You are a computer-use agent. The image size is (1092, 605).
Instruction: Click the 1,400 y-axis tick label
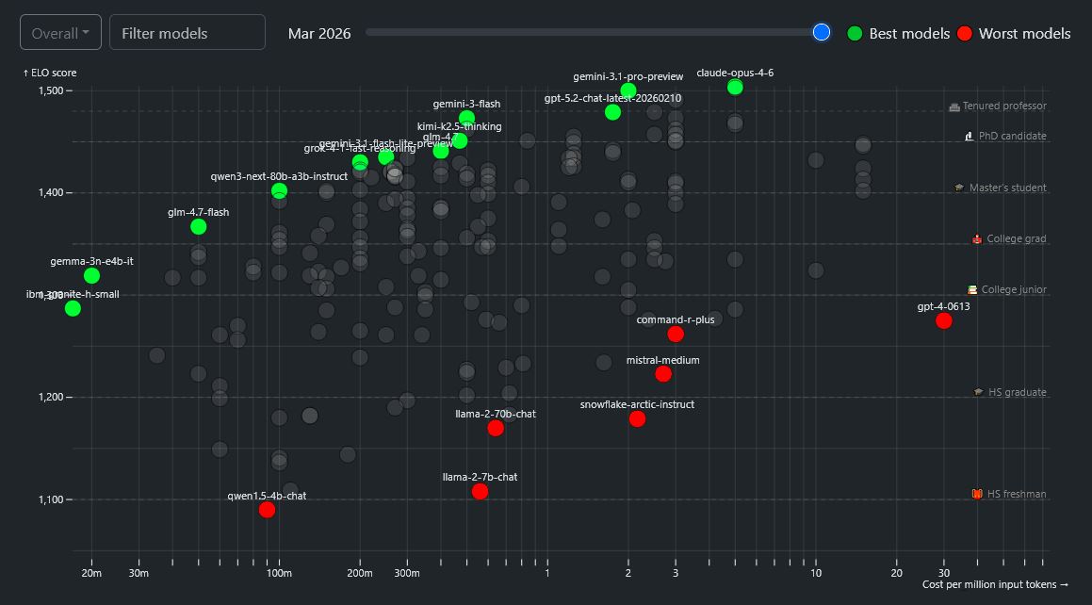click(x=51, y=193)
